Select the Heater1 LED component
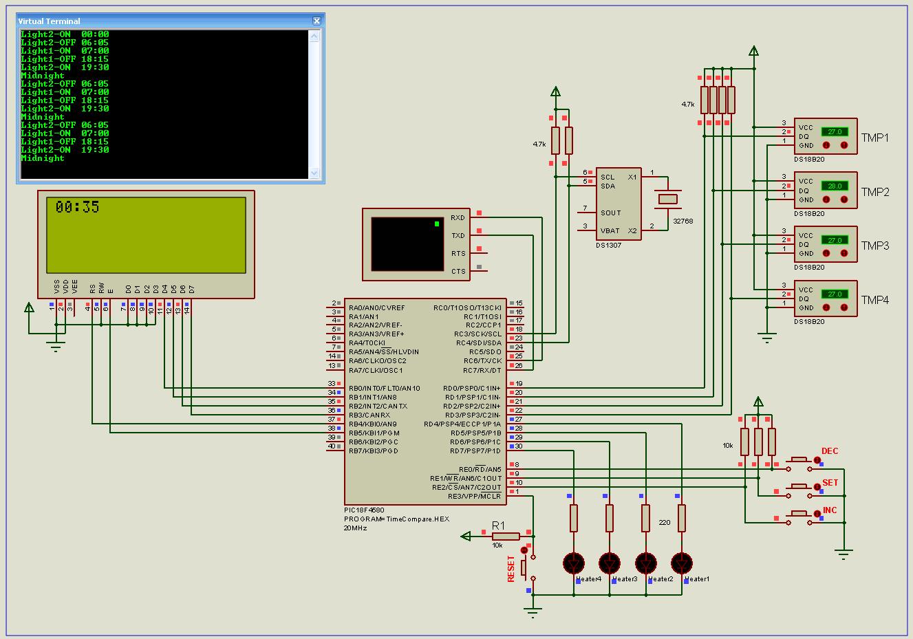The height and width of the screenshot is (639, 913). pyautogui.click(x=682, y=563)
